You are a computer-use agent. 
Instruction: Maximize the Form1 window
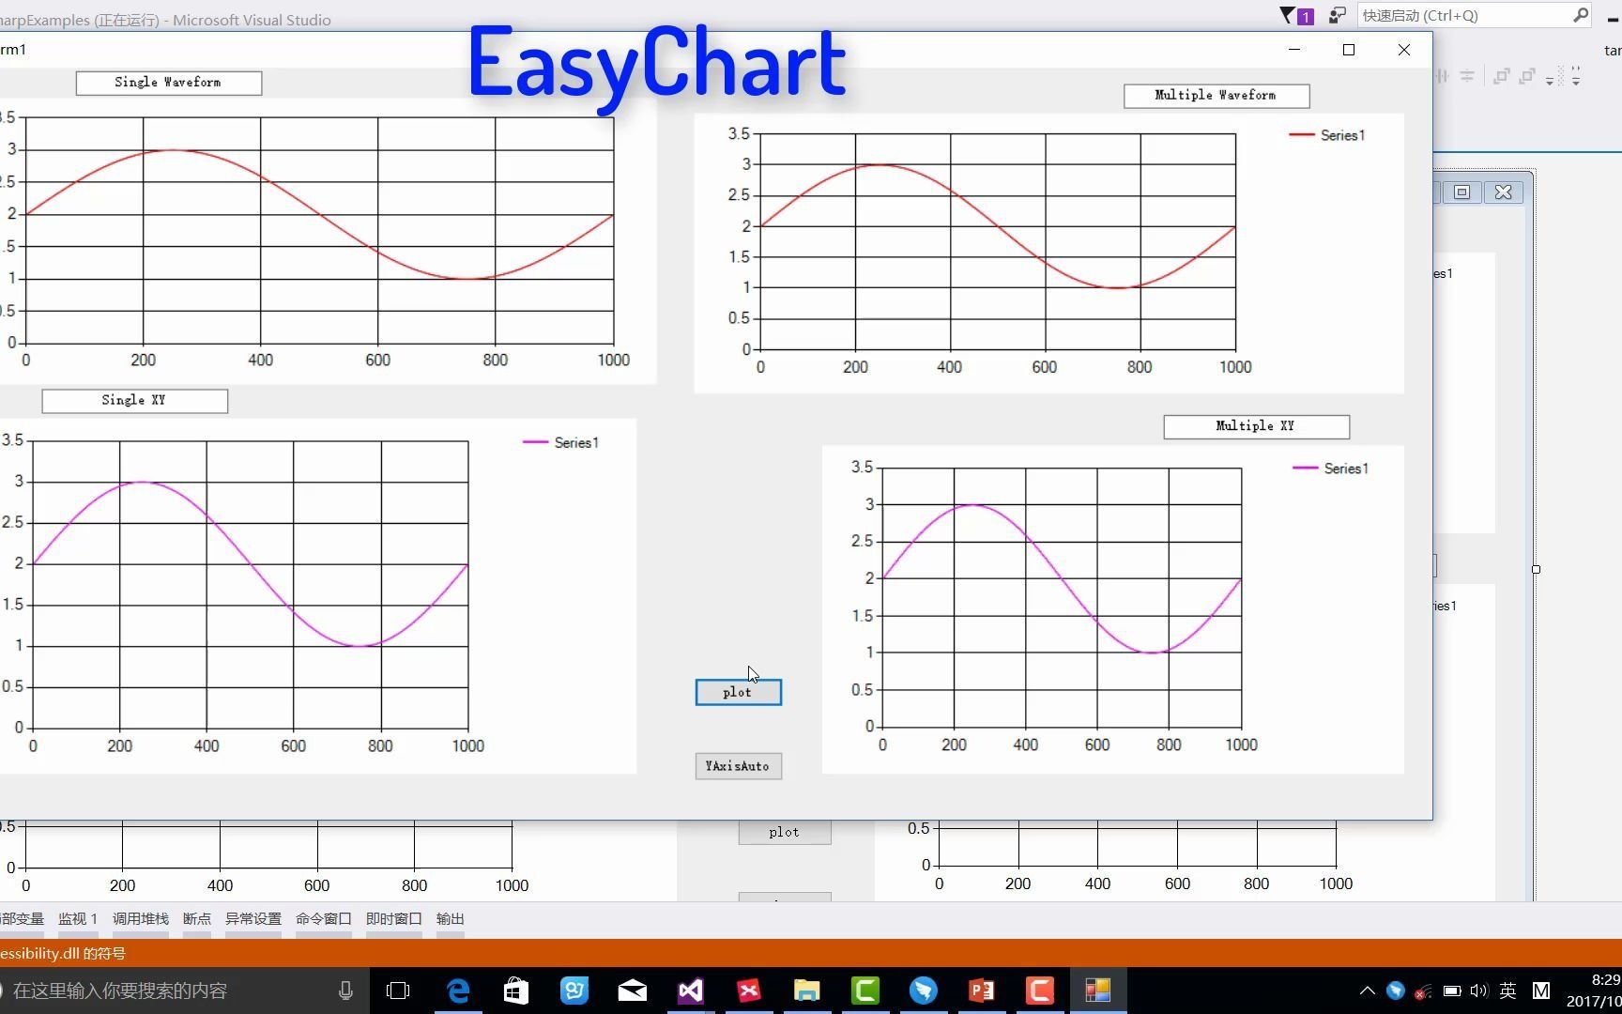pyautogui.click(x=1349, y=50)
